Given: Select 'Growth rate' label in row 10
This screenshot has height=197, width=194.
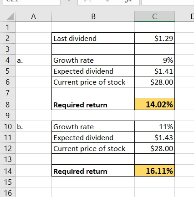Looking at the screenshot, I should tap(93, 126).
